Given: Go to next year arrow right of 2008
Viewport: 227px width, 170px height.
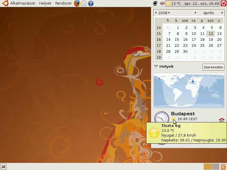Looking at the screenshot, I should [x=169, y=13].
